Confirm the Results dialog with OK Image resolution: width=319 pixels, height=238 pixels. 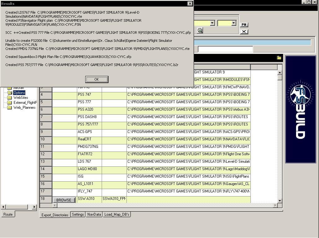pyautogui.click(x=97, y=79)
